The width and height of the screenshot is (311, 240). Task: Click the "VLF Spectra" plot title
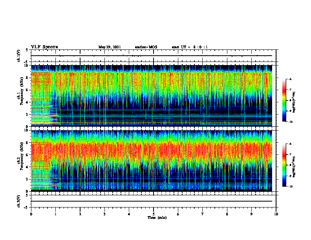(x=44, y=47)
